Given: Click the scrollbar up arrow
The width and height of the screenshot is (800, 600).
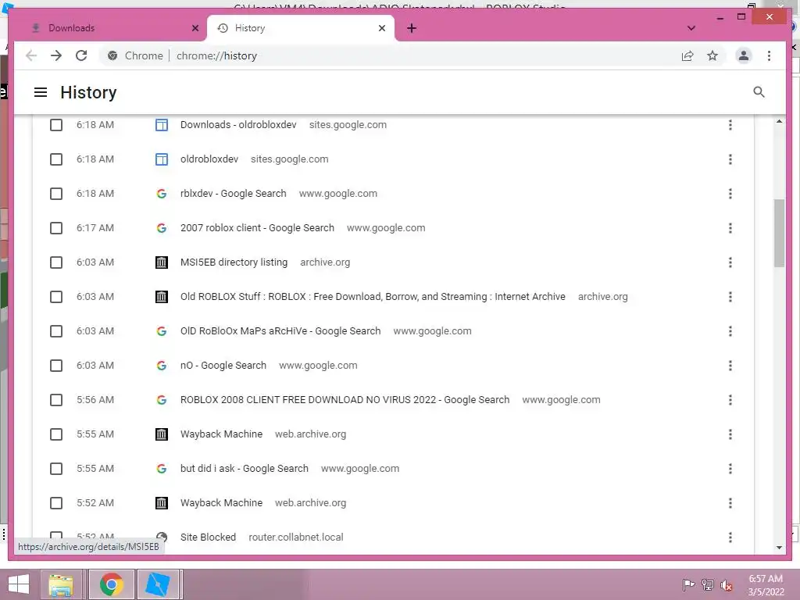Looking at the screenshot, I should 779,121.
